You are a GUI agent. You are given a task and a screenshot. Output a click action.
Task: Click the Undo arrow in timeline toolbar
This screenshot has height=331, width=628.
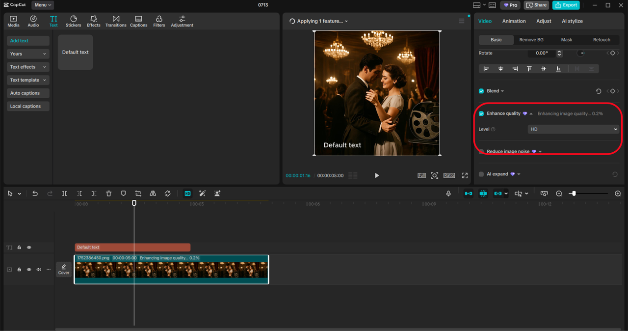[x=35, y=193]
